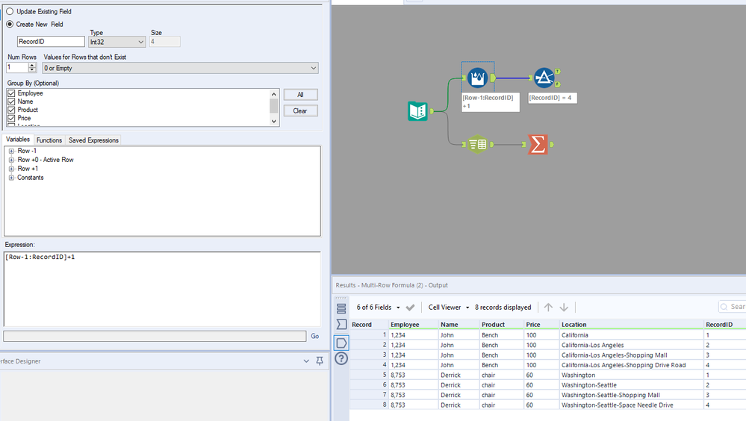Click the RecordID field name input

point(51,41)
